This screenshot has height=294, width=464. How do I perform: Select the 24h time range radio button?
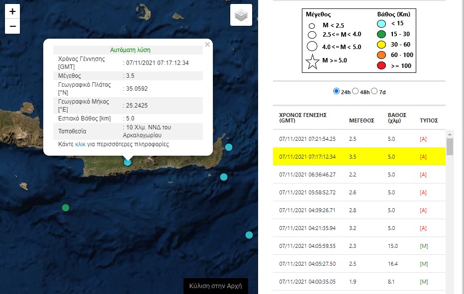coord(337,92)
